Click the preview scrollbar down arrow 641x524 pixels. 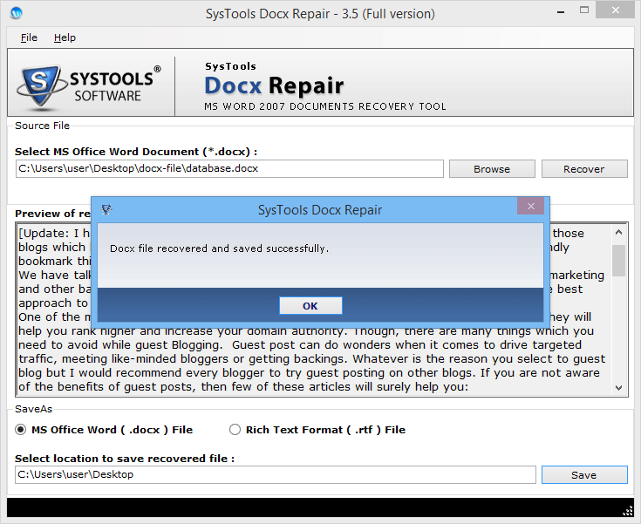pos(618,387)
